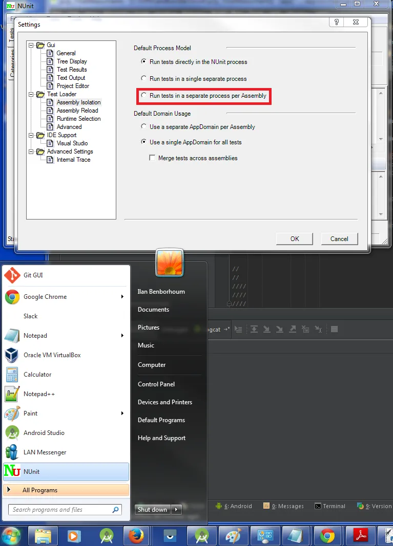Click the Search programs and files box
Viewport: 393px width, 546px height.
(x=65, y=510)
